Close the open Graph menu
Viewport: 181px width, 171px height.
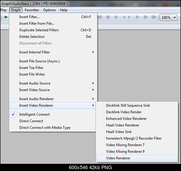tap(16, 10)
